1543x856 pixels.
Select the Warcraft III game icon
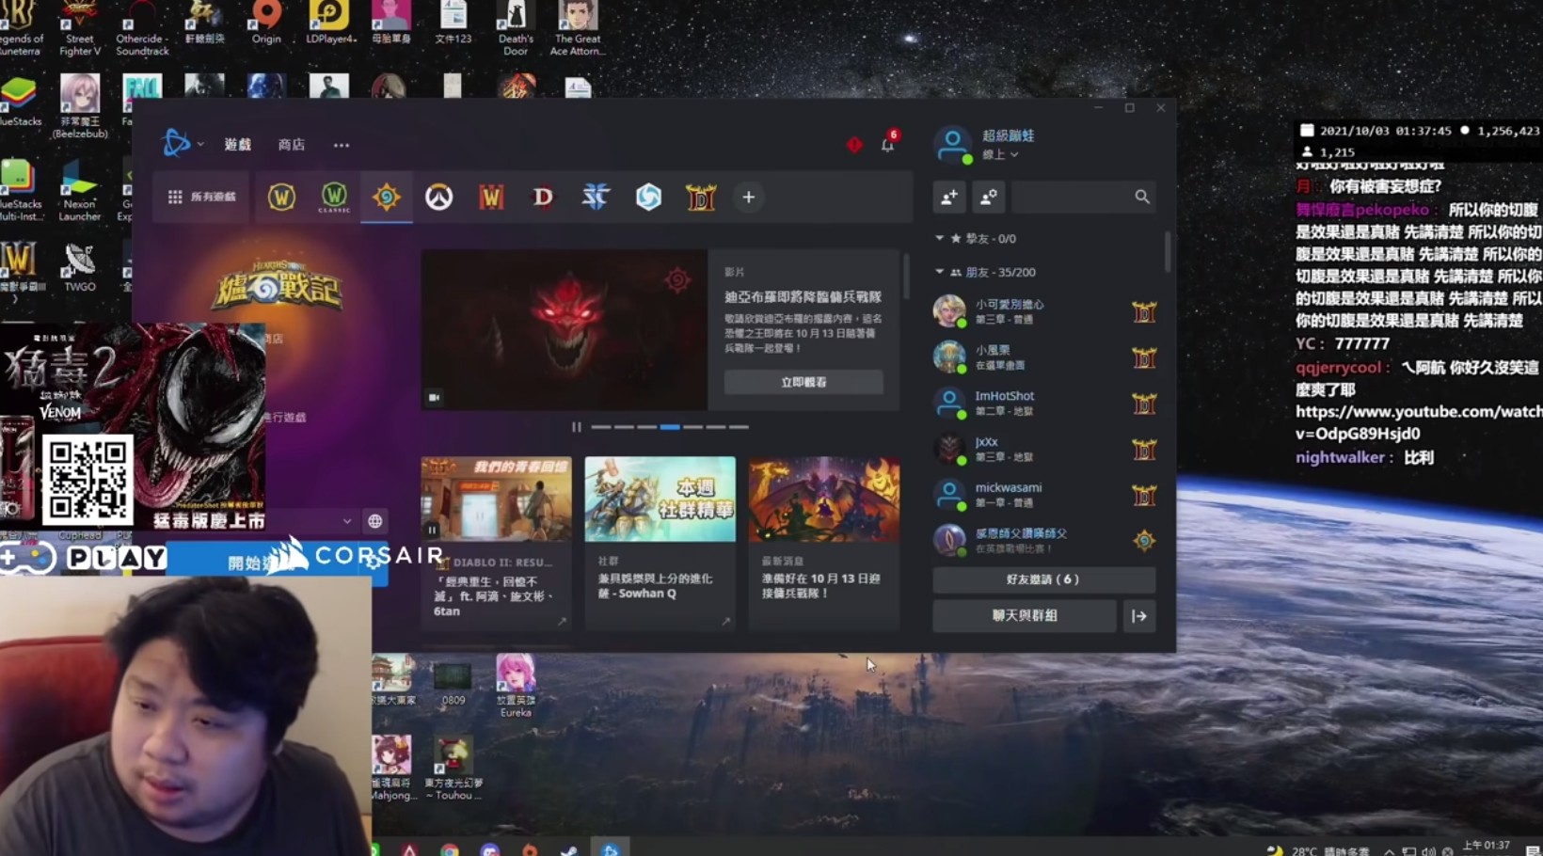491,197
